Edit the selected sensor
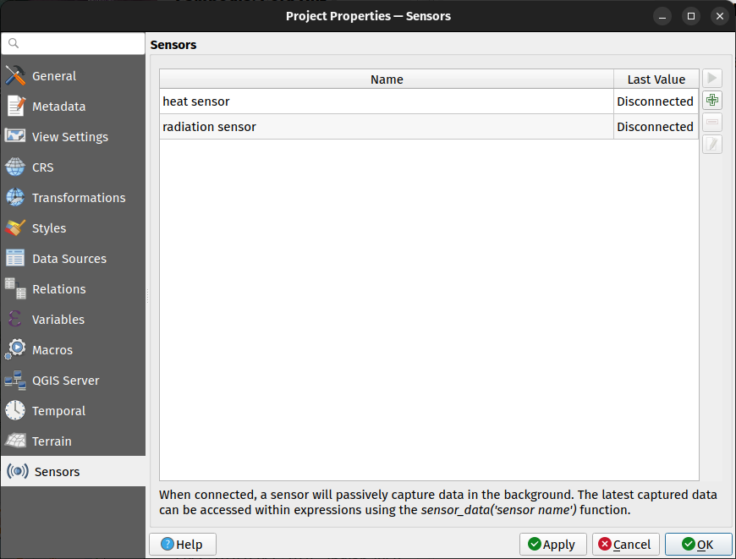The width and height of the screenshot is (736, 559). 711,144
